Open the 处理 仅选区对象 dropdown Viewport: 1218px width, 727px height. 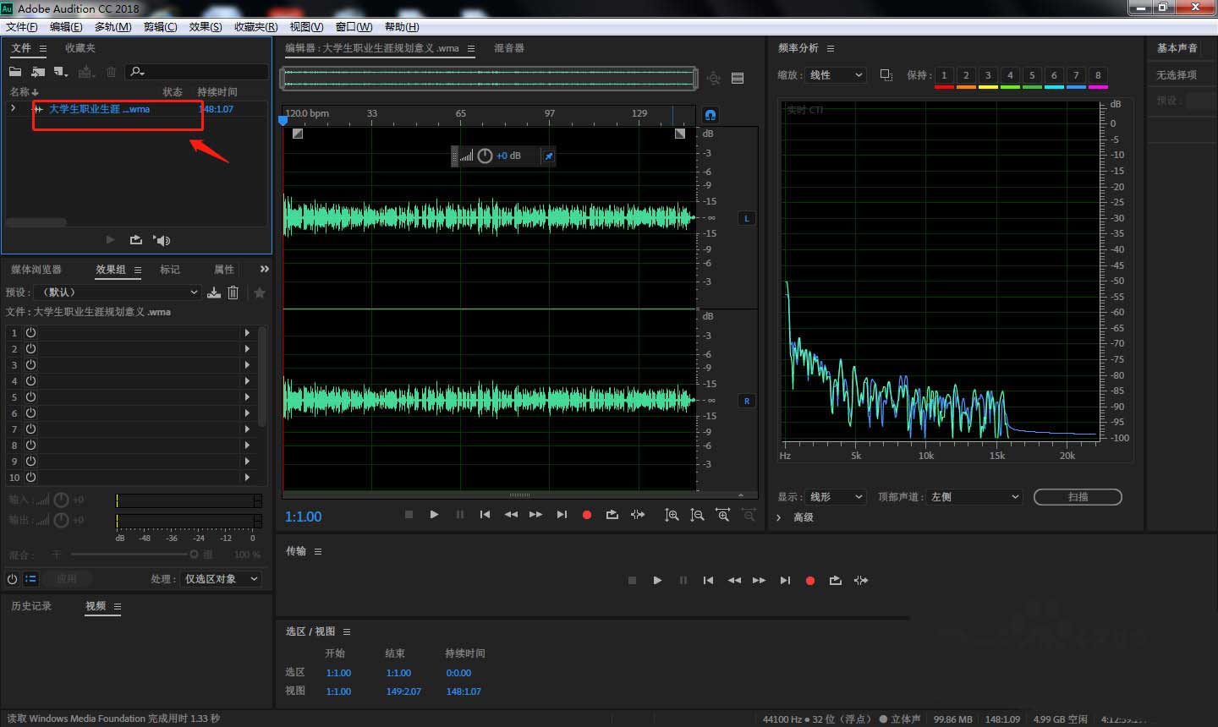[x=221, y=579]
